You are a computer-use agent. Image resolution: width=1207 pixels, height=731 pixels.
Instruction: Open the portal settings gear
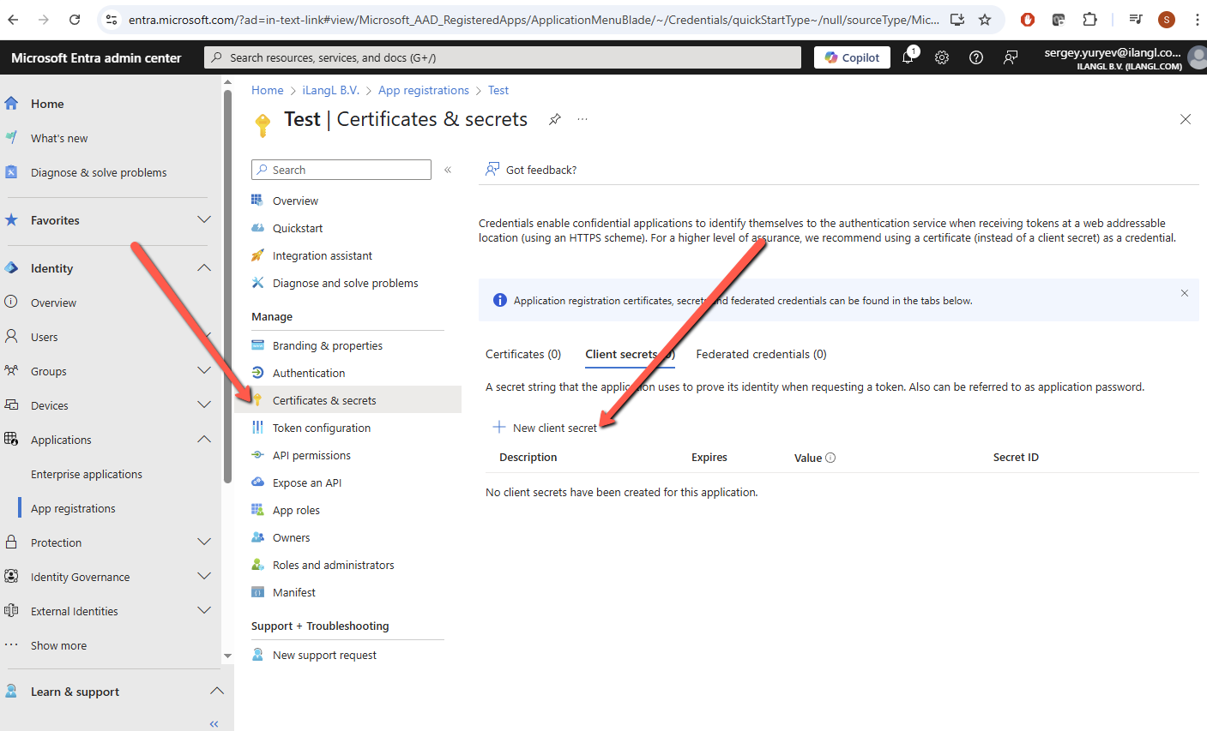[942, 57]
